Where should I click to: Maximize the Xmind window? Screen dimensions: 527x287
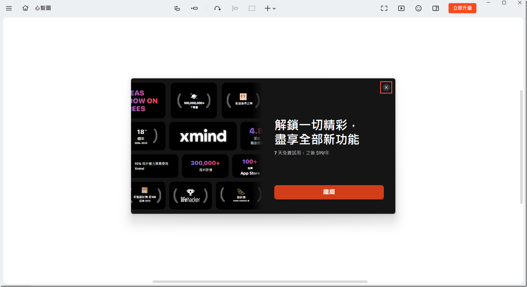pyautogui.click(x=504, y=3)
